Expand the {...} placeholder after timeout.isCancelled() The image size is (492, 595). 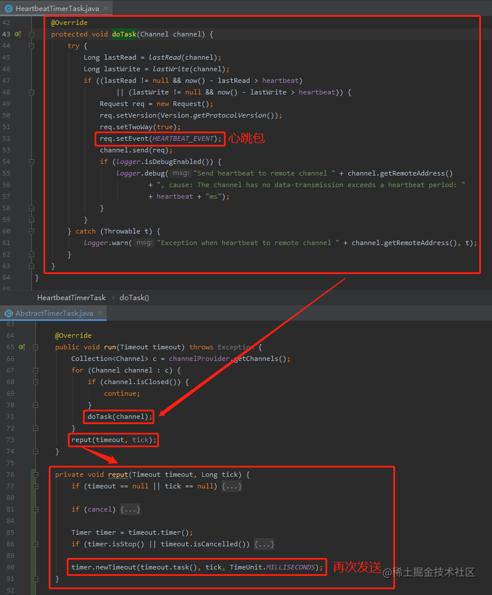264,544
